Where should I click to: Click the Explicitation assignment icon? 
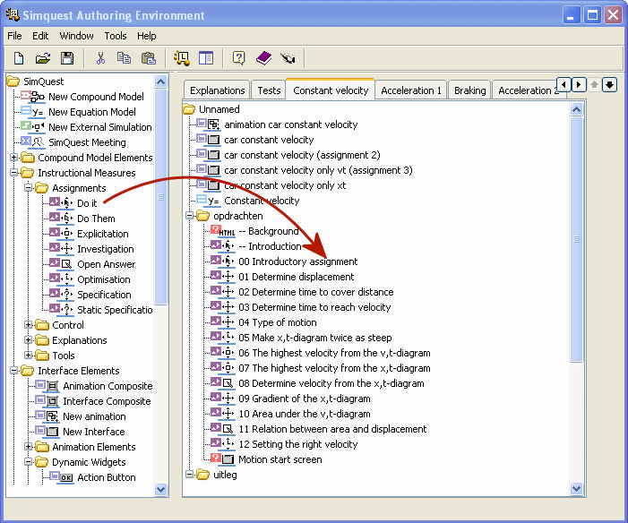tap(61, 233)
